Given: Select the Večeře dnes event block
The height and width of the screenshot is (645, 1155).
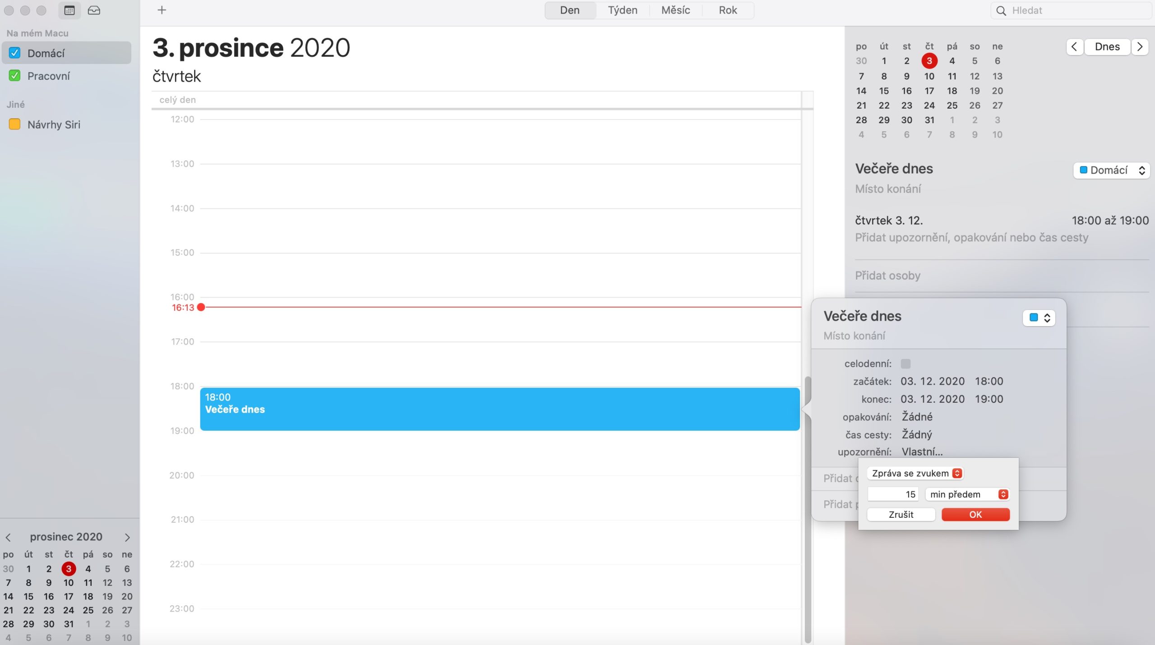Looking at the screenshot, I should (496, 408).
